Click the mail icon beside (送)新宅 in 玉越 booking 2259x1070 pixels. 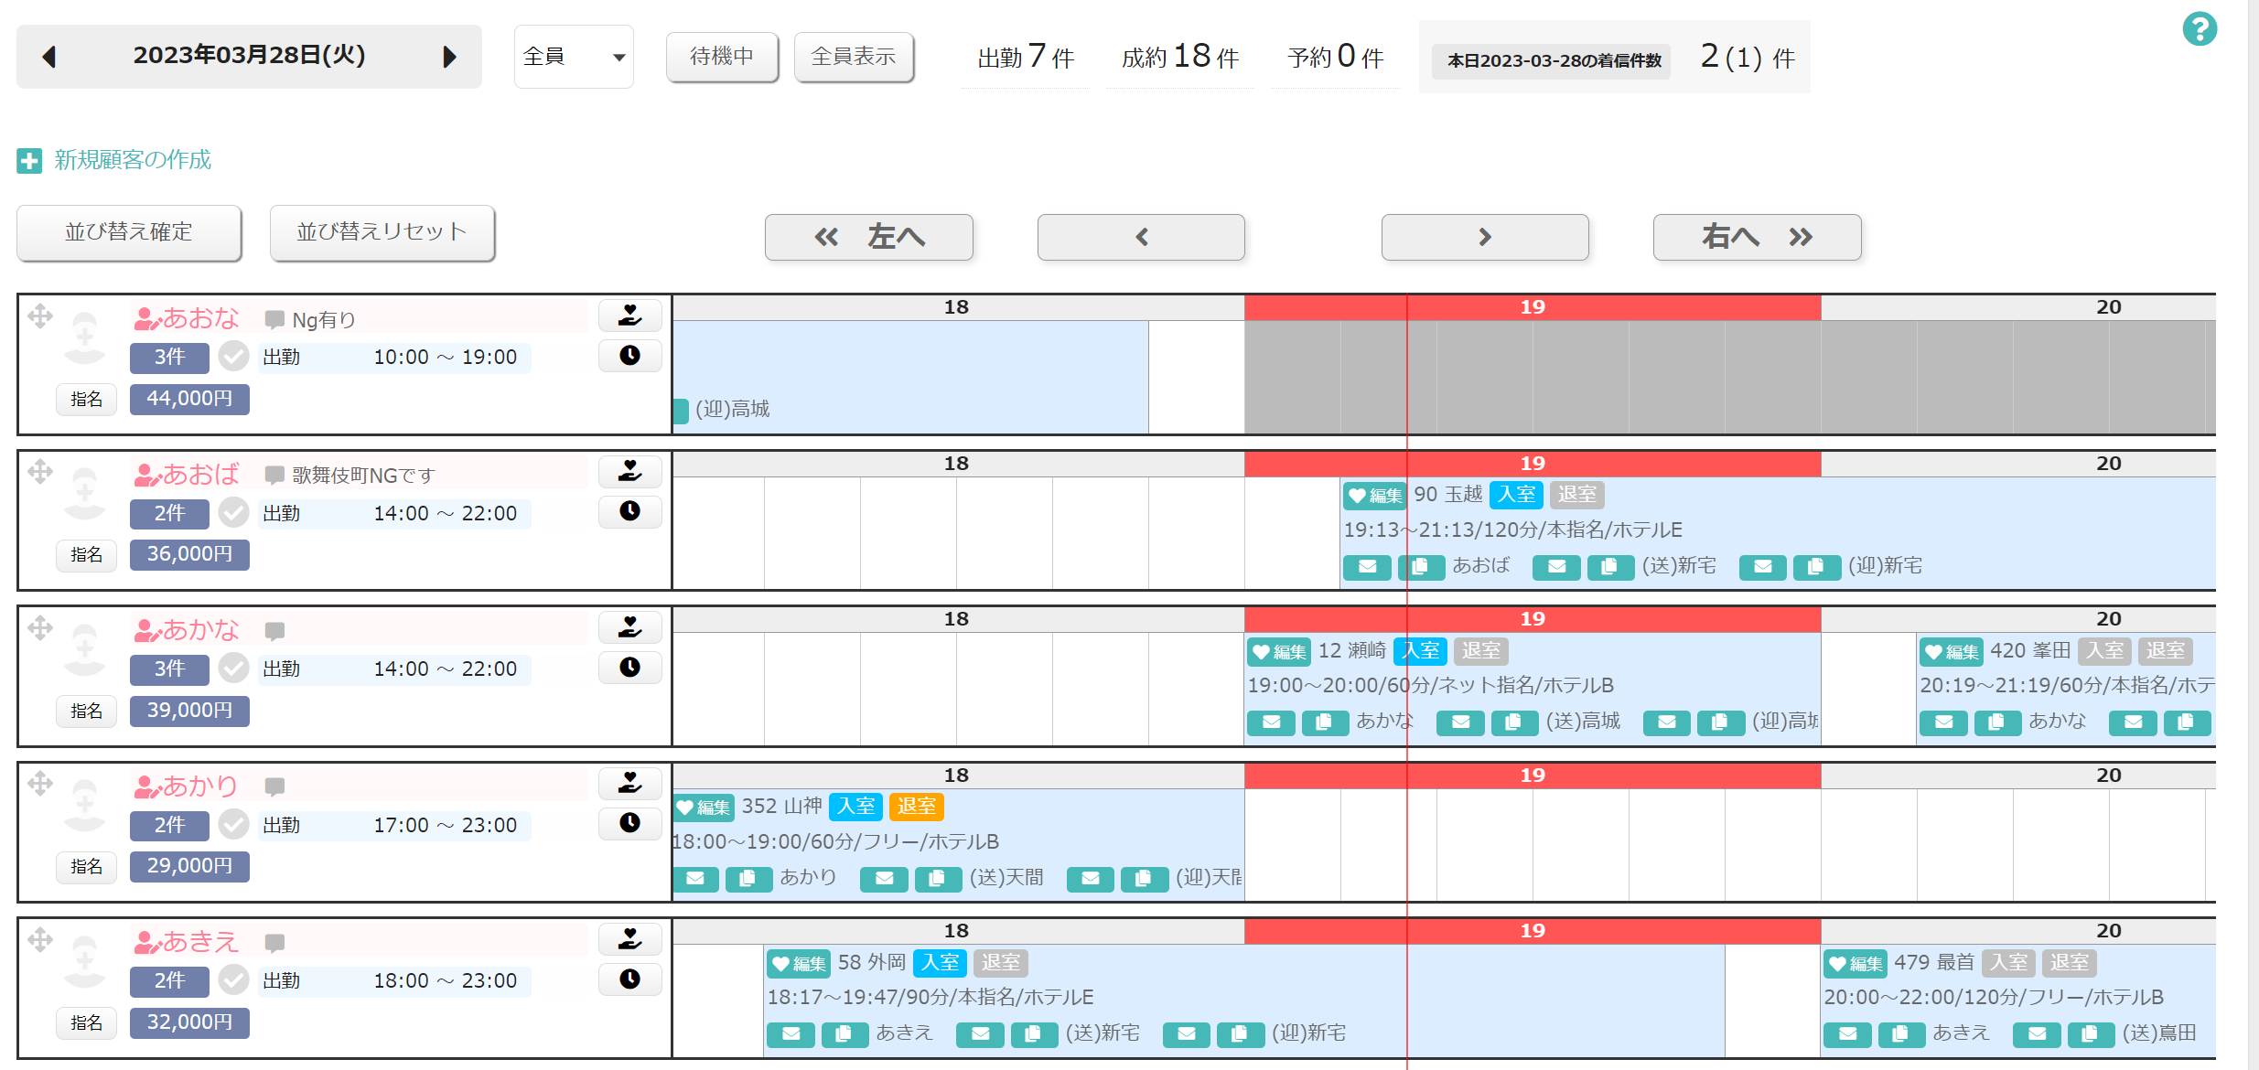click(1556, 567)
